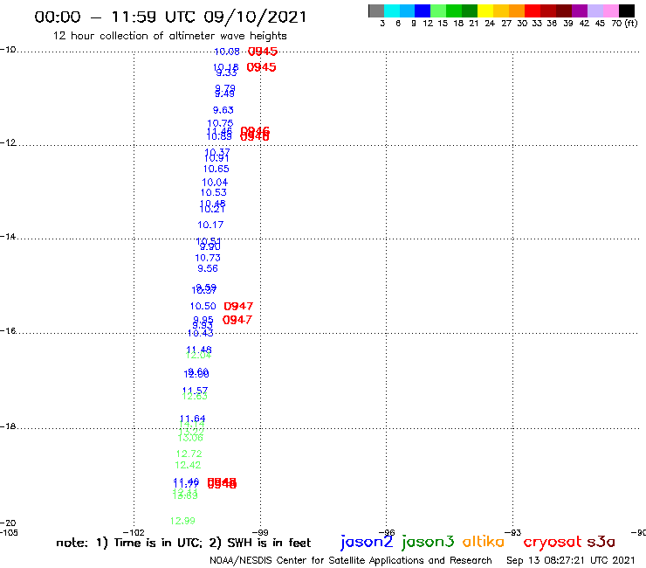Click the wave height value 9.63
Viewport: 646px width, 568px height.
[223, 110]
